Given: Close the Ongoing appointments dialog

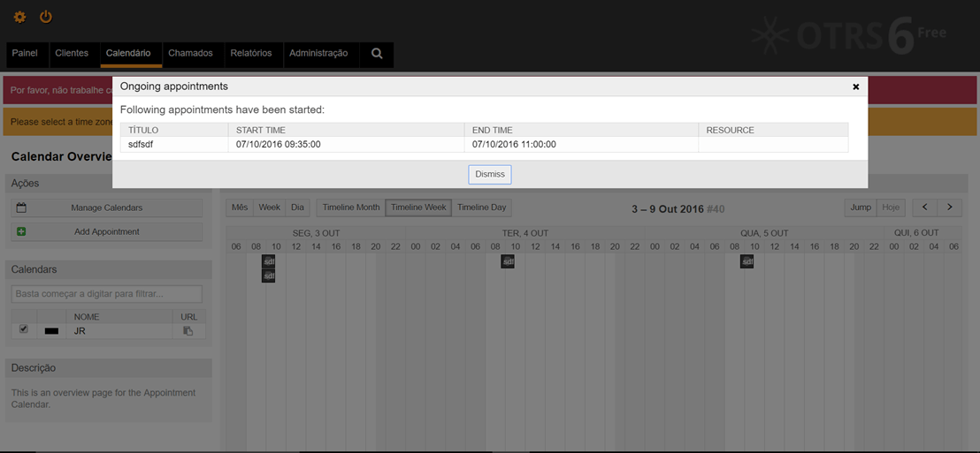Looking at the screenshot, I should point(855,87).
